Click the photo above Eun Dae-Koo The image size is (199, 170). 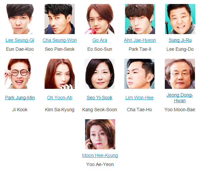point(20,19)
